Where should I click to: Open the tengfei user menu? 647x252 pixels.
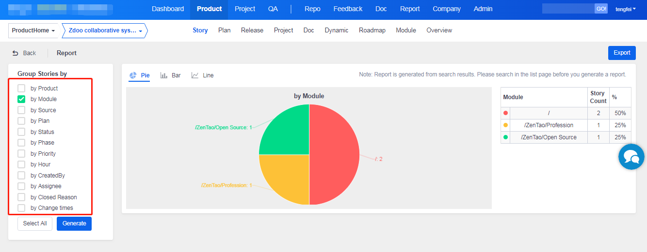point(625,9)
